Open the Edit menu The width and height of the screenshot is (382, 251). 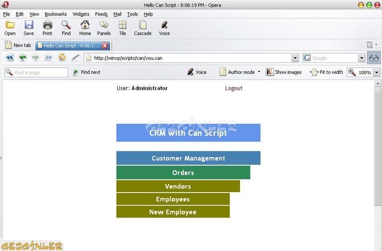[20, 14]
